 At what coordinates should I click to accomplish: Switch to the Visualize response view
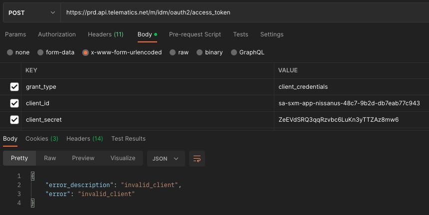[123, 158]
